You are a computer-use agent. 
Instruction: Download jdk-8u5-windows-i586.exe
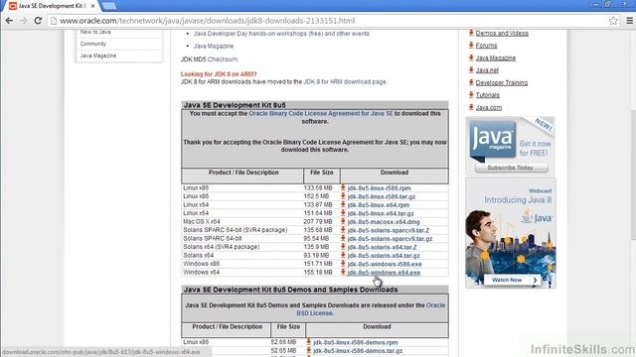[385, 265]
